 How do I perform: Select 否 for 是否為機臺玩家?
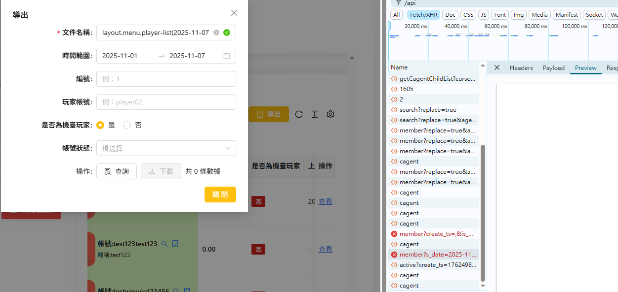(127, 125)
